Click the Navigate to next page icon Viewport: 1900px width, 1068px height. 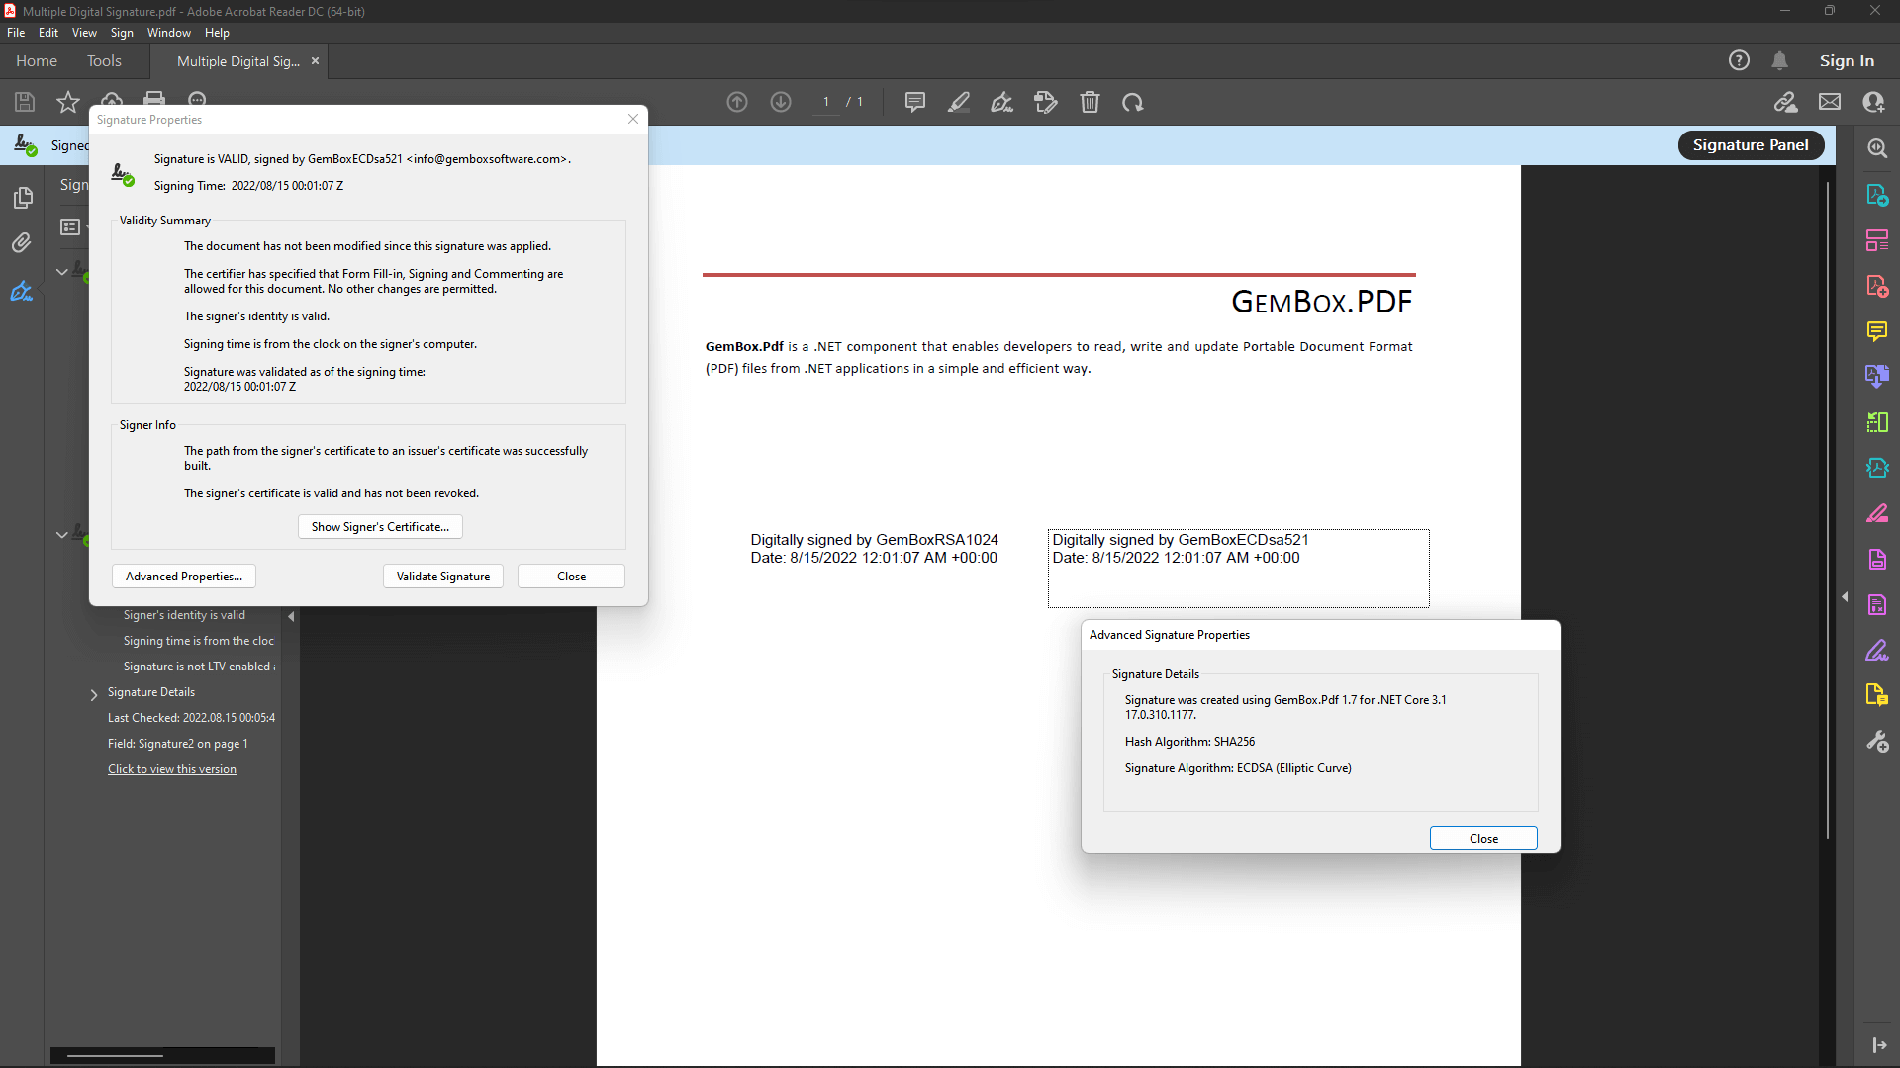point(781,102)
